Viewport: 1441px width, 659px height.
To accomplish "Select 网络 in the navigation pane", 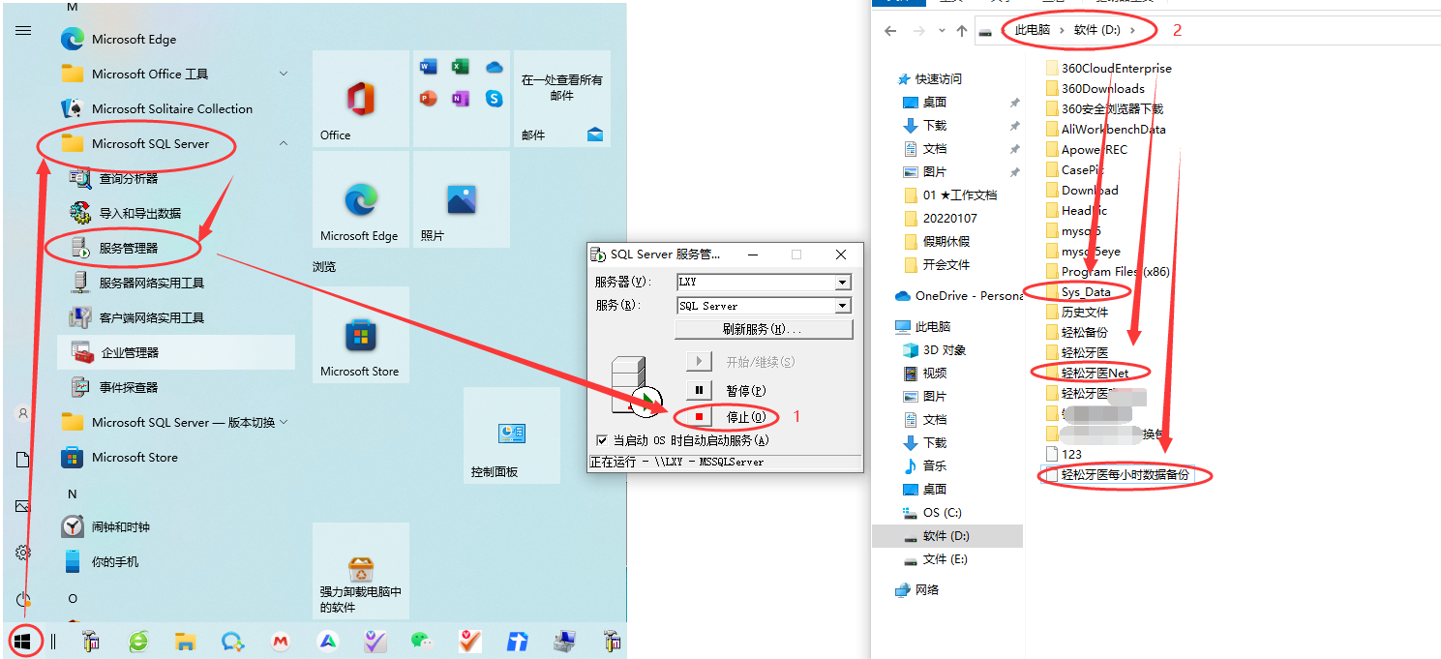I will tap(926, 590).
